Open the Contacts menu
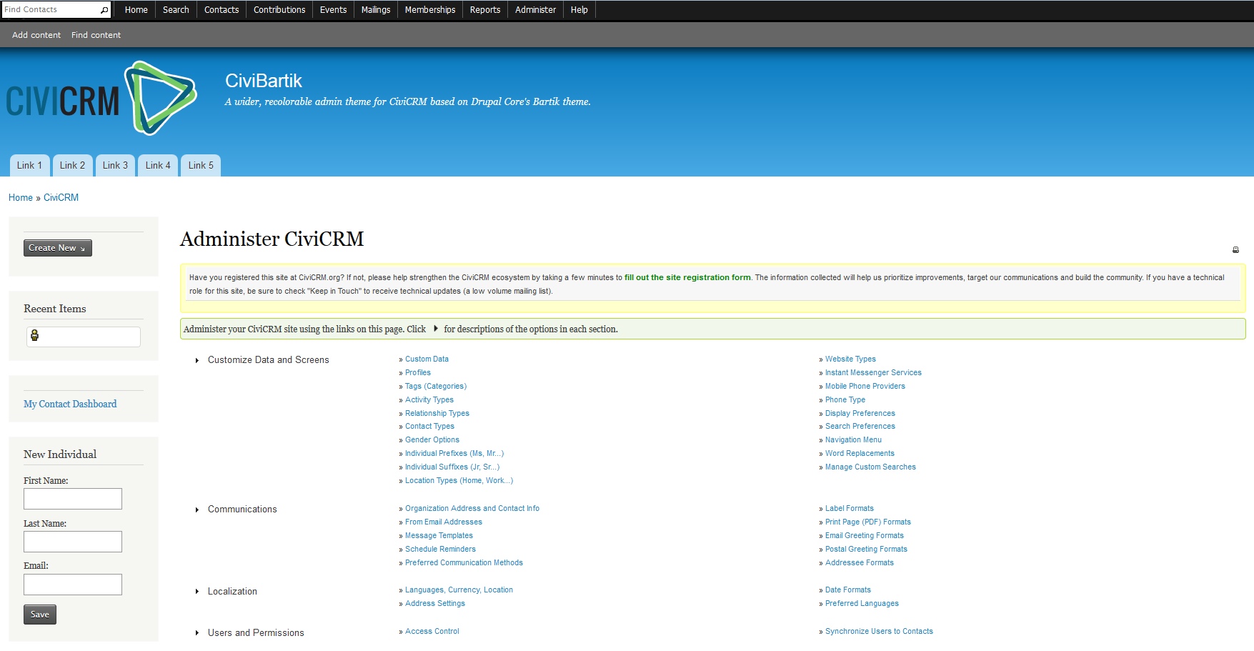Viewport: 1254px width, 651px height. tap(222, 10)
